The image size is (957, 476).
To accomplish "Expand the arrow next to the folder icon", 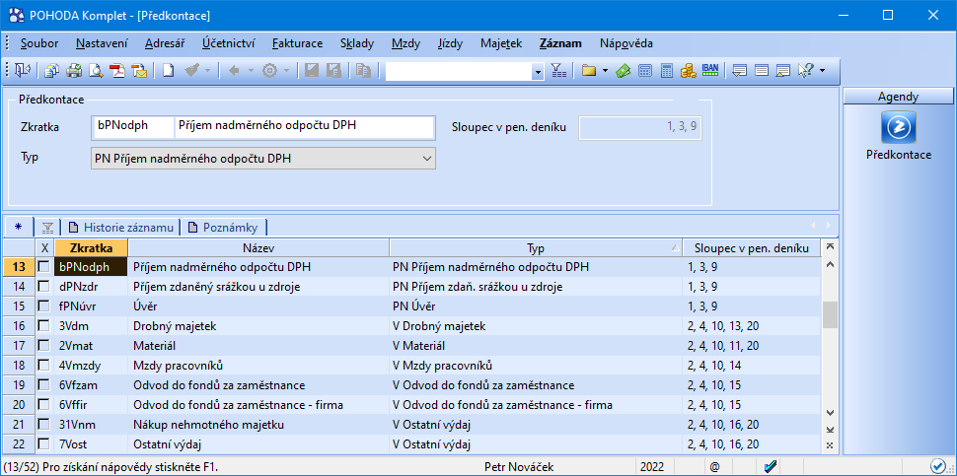I will pyautogui.click(x=605, y=71).
